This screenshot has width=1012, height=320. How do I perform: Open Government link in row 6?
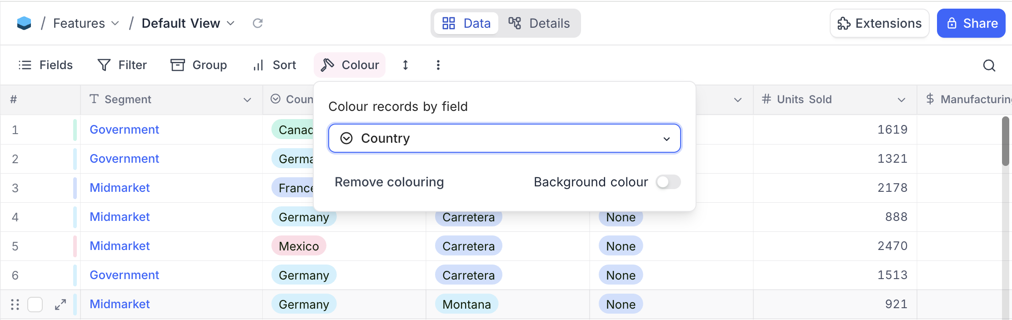click(124, 275)
